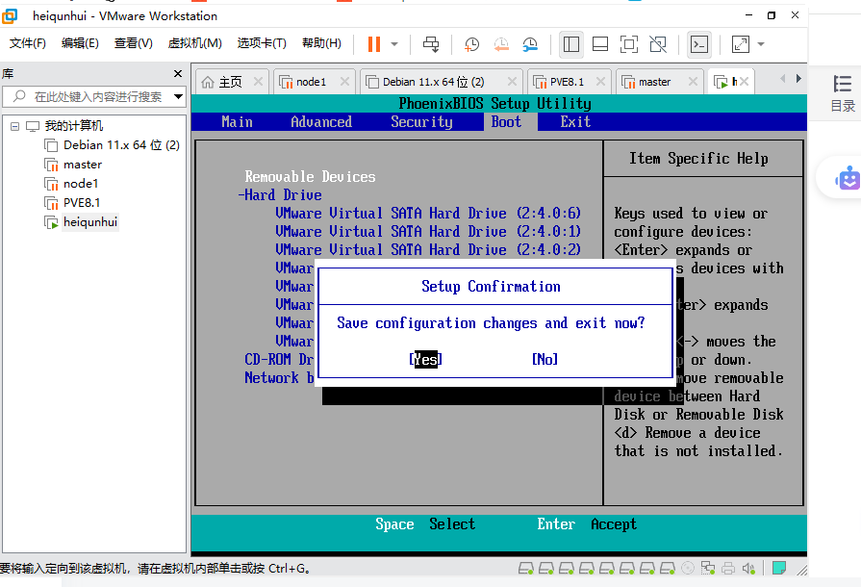This screenshot has height=587, width=861.
Task: Click the revert to snapshot icon
Action: [x=501, y=44]
